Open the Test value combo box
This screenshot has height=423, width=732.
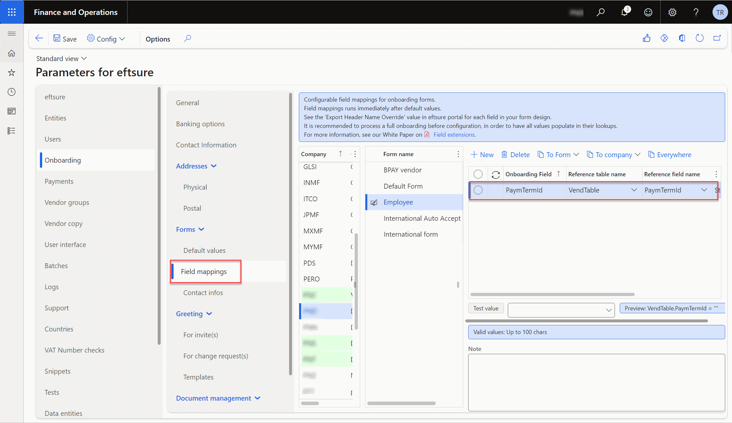[x=561, y=310]
